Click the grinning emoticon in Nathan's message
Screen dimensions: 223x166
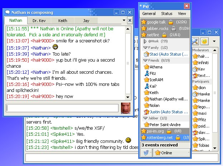[55, 47]
